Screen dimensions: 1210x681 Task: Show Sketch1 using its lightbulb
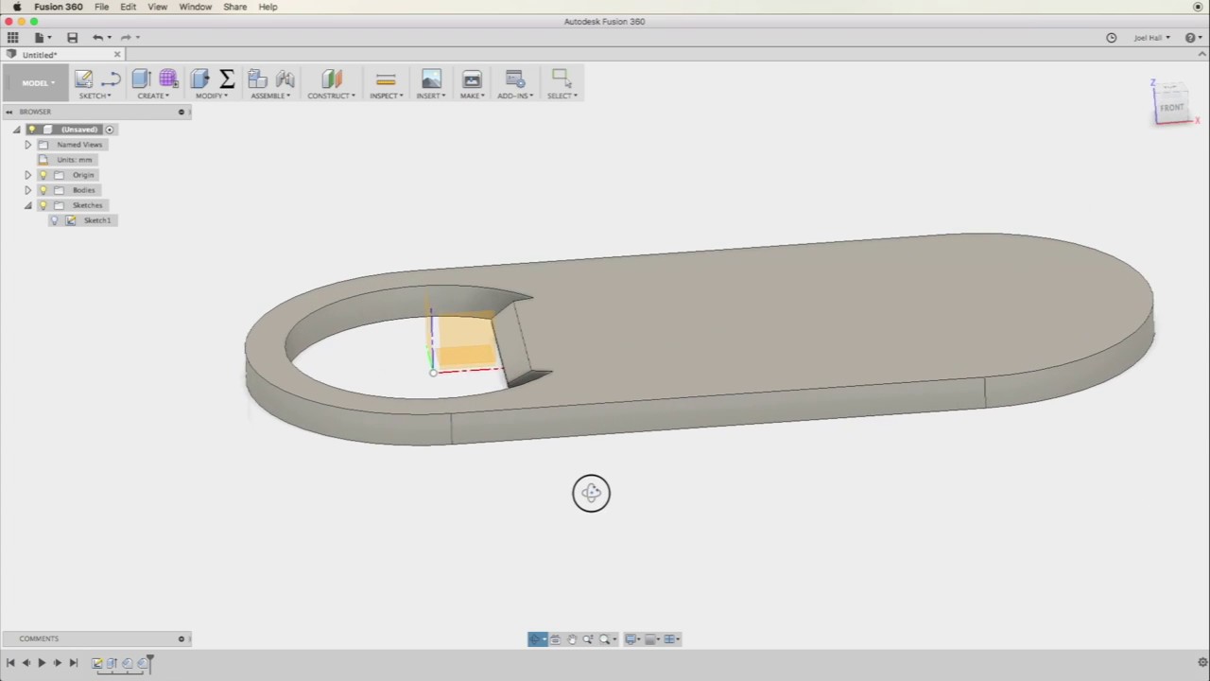point(55,220)
